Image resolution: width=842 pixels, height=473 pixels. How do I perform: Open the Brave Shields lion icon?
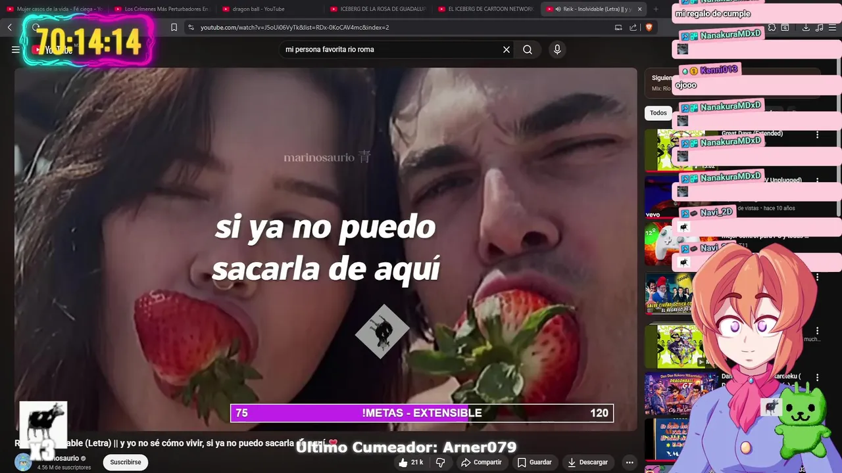pyautogui.click(x=649, y=27)
